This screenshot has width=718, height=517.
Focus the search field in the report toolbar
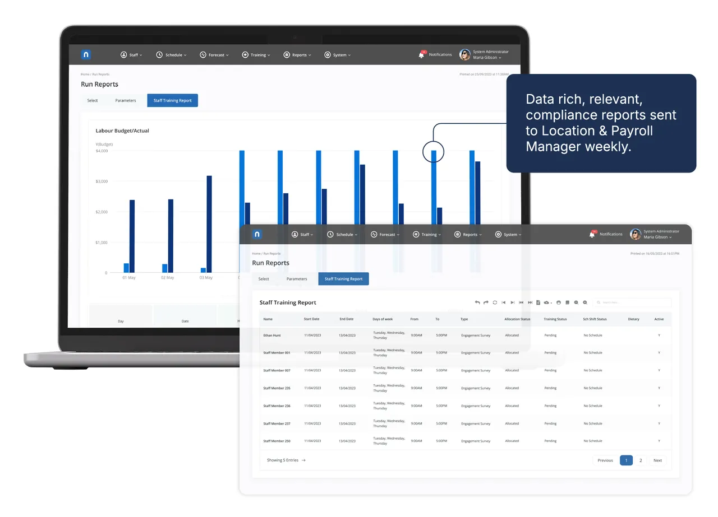632,302
